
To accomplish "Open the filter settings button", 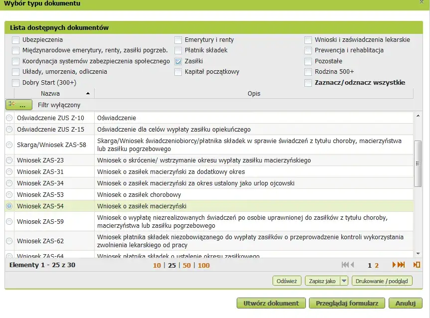I will pos(19,105).
